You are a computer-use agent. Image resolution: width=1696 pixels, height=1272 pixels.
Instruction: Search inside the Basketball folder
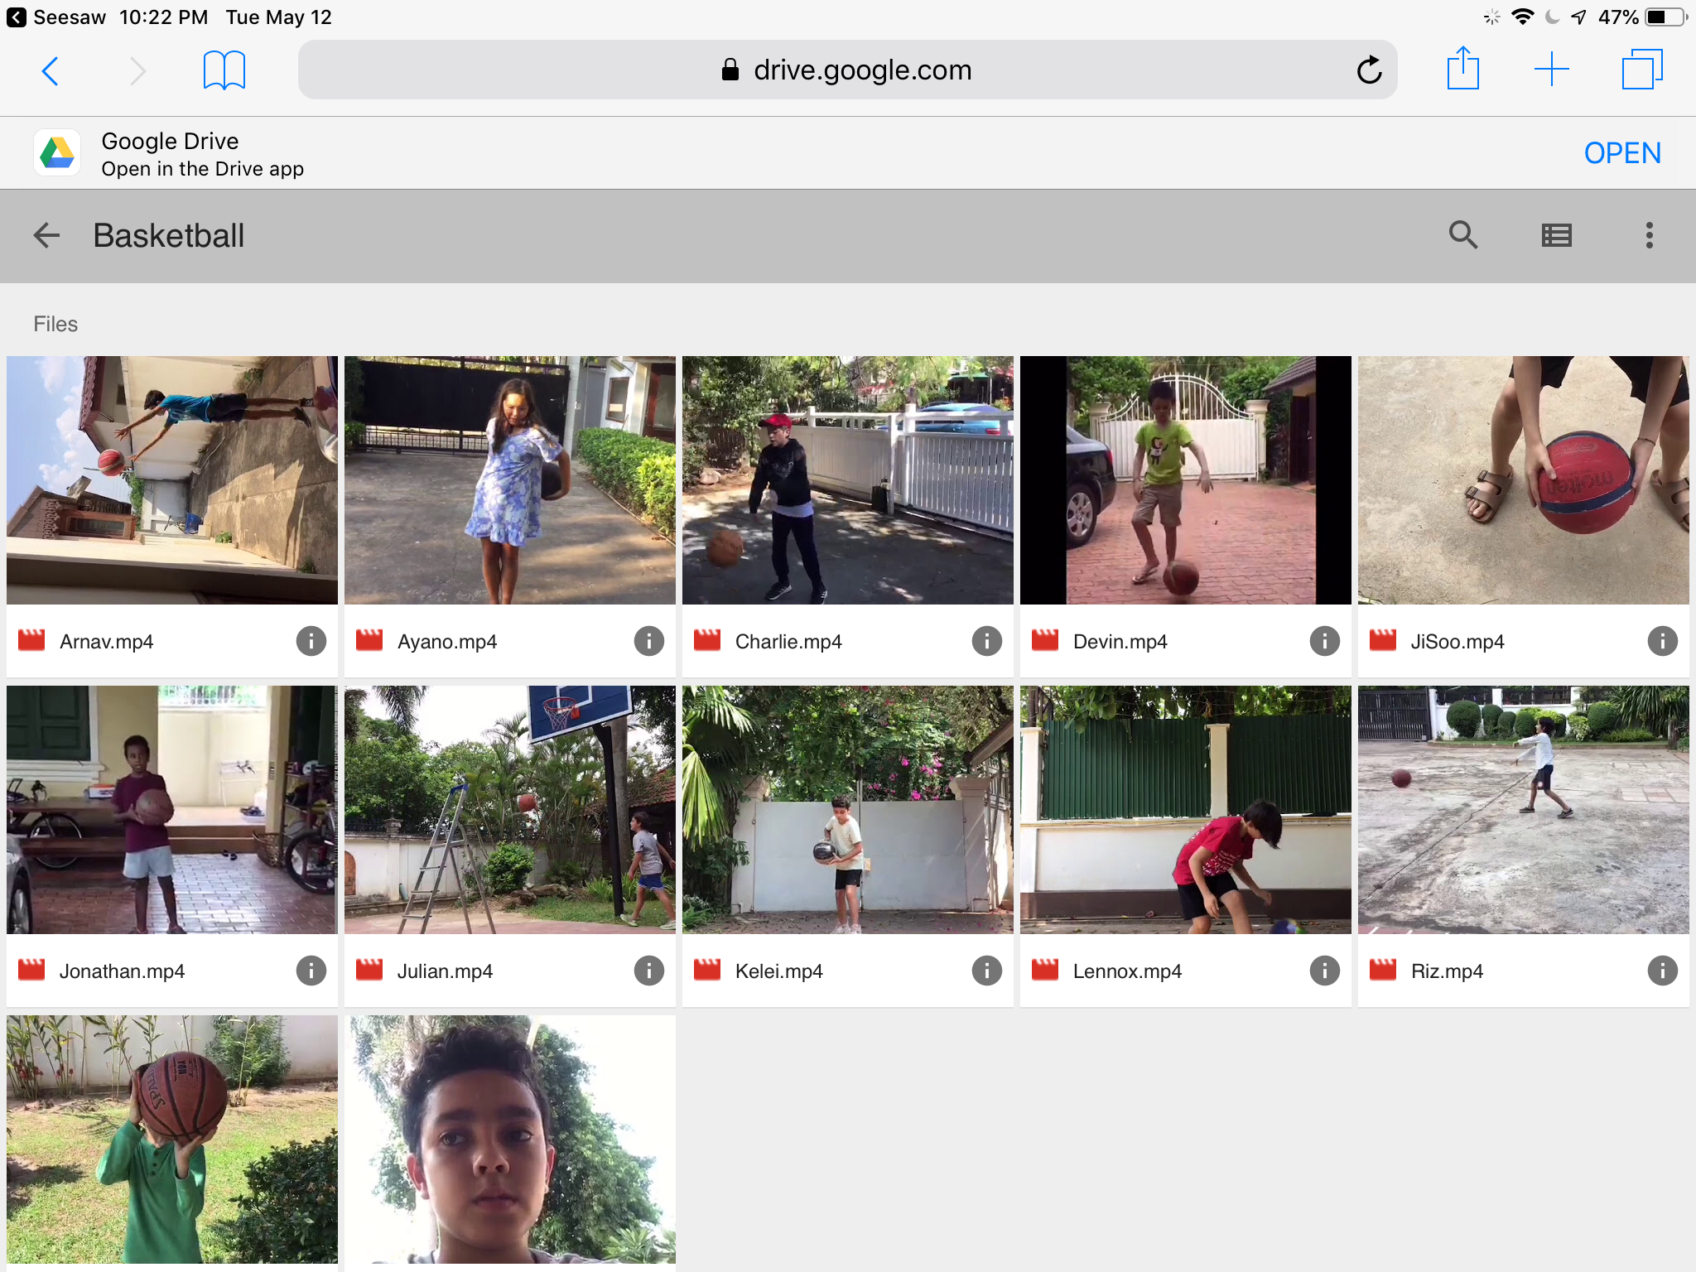pos(1463,235)
